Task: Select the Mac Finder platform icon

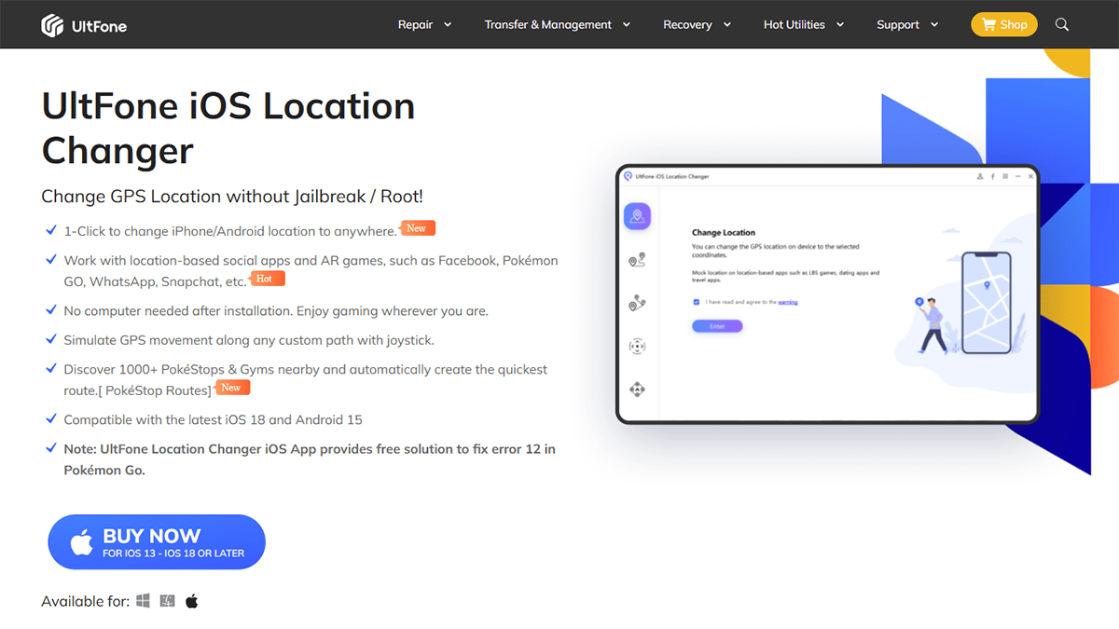Action: [167, 601]
